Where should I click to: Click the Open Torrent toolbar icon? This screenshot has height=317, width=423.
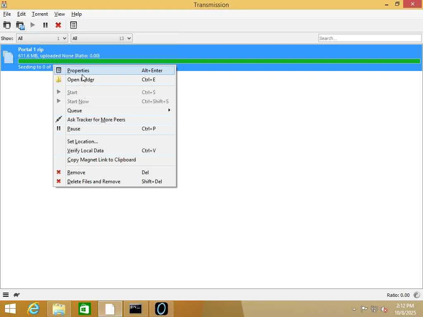[x=7, y=25]
